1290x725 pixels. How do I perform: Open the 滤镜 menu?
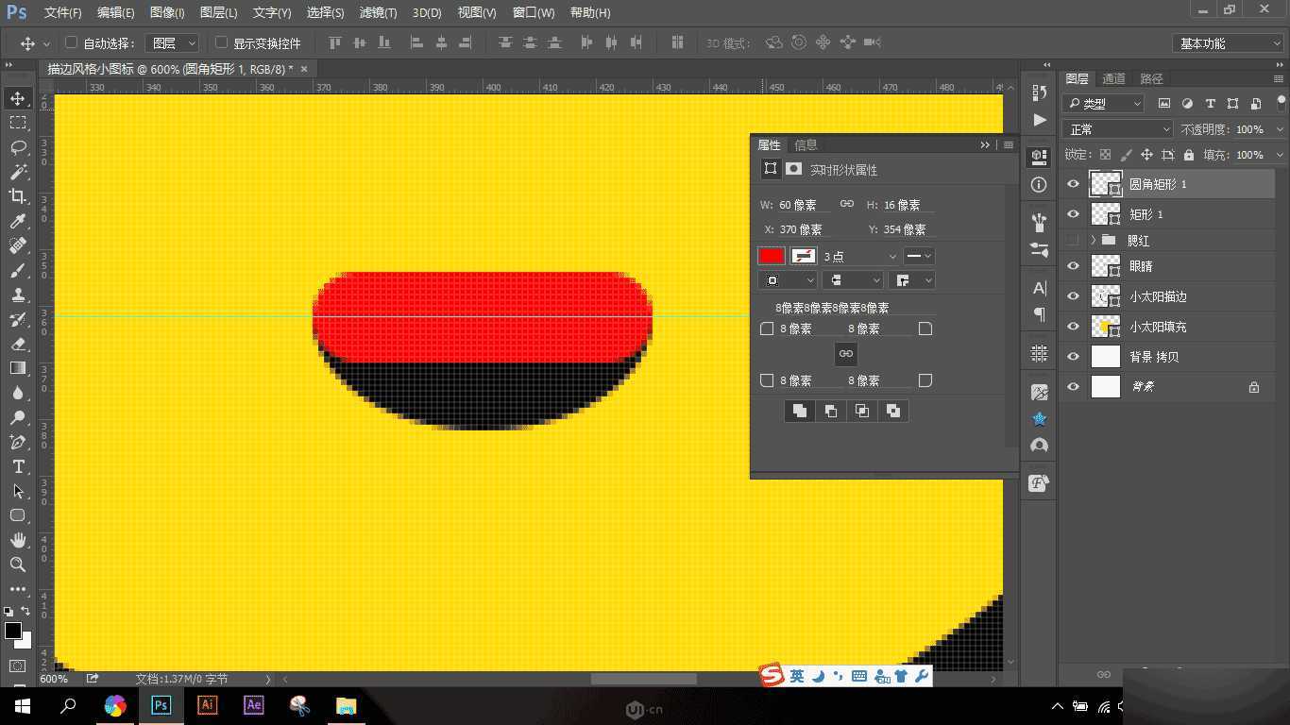point(378,12)
